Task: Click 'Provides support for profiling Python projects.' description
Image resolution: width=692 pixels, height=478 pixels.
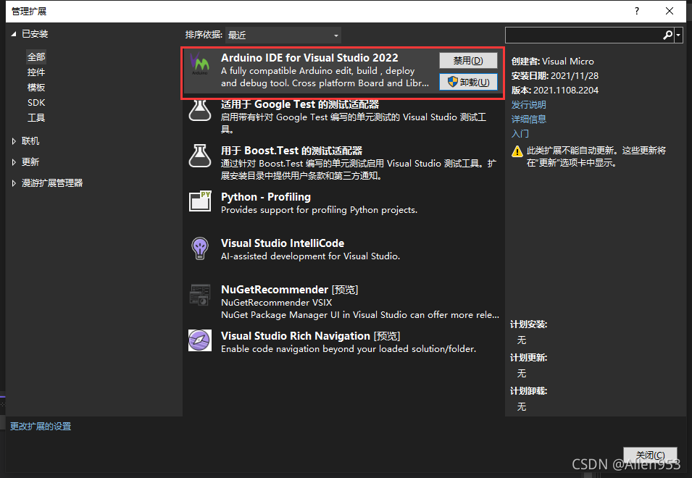Action: click(319, 210)
